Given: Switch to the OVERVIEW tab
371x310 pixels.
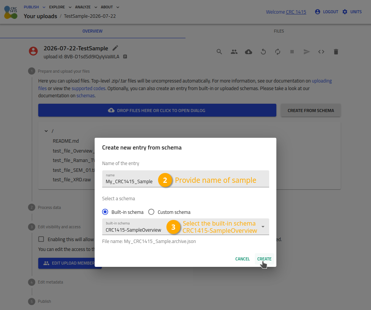Looking at the screenshot, I should point(92,31).
